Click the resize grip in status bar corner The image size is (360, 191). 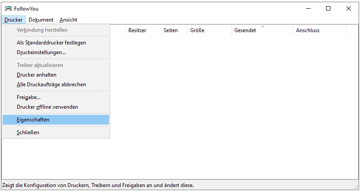pyautogui.click(x=356, y=187)
